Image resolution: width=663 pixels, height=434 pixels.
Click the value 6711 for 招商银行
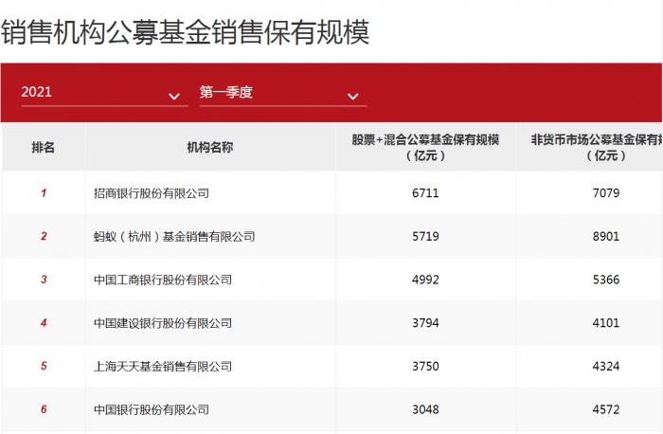[x=425, y=193]
